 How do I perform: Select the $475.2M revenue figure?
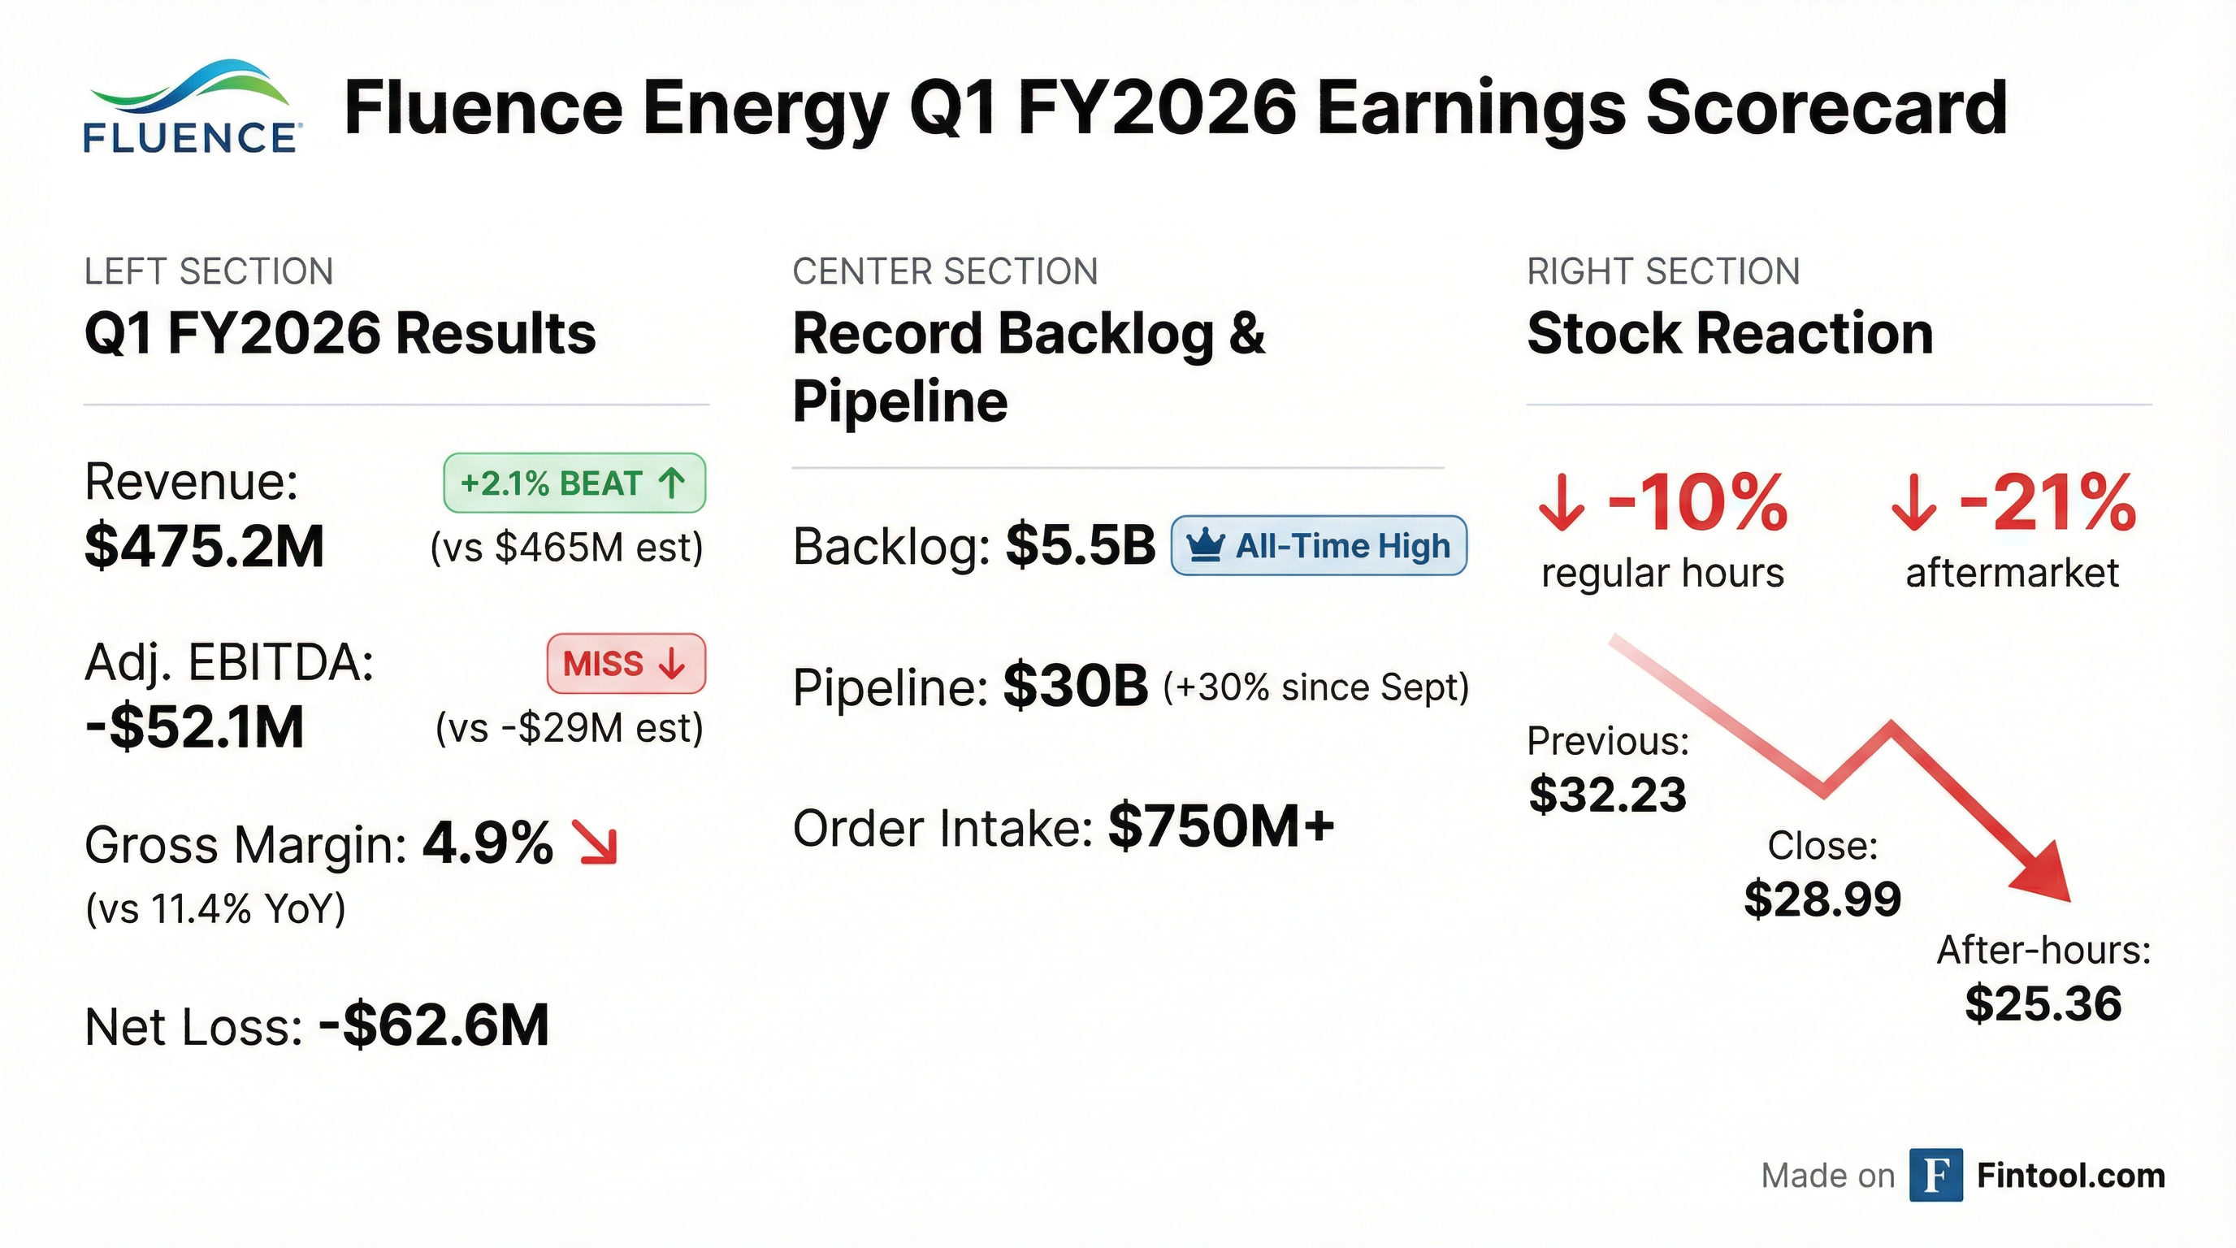tap(205, 547)
